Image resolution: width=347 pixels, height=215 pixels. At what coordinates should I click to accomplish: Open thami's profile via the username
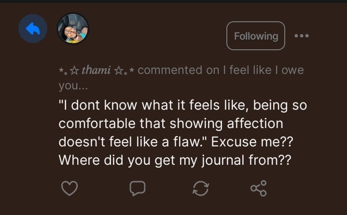[97, 70]
